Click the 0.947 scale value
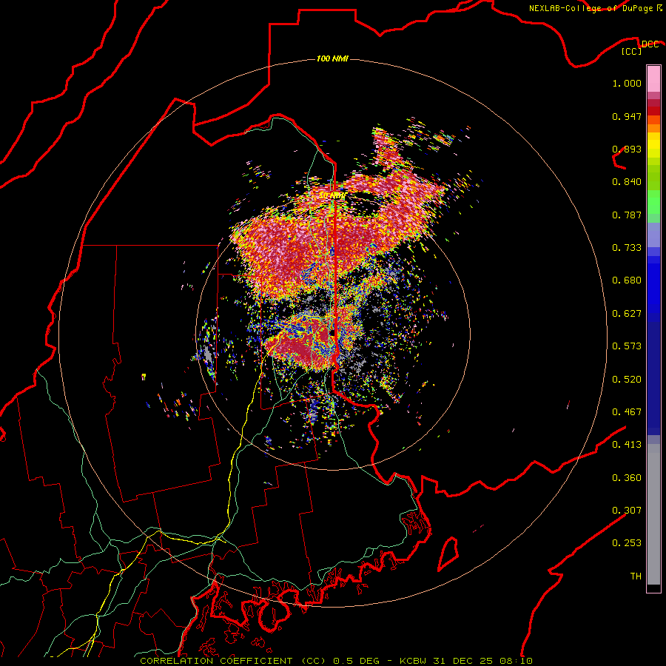The width and height of the screenshot is (666, 666). click(x=627, y=116)
